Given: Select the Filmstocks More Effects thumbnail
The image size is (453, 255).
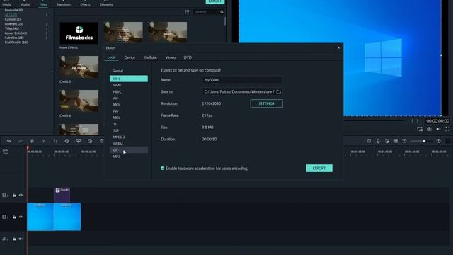Looking at the screenshot, I should pyautogui.click(x=79, y=33).
